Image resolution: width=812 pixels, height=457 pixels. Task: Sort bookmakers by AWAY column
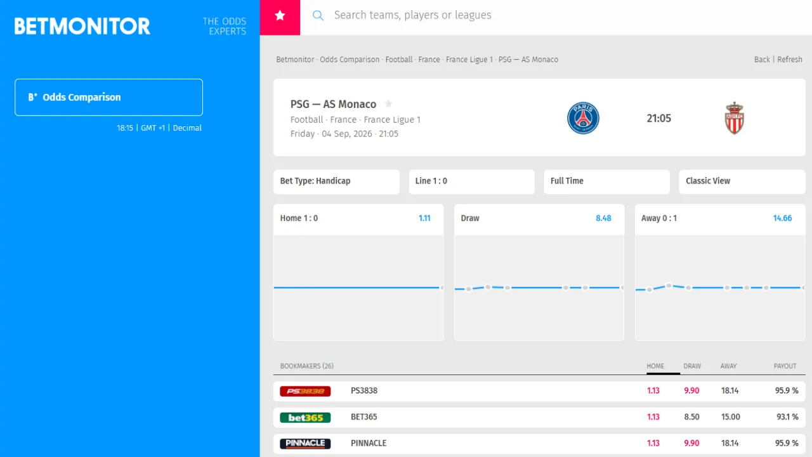(x=728, y=366)
